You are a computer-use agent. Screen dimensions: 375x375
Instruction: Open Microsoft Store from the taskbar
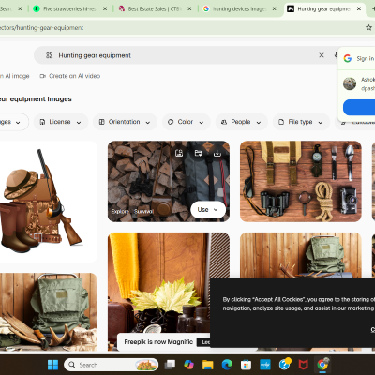click(x=246, y=365)
